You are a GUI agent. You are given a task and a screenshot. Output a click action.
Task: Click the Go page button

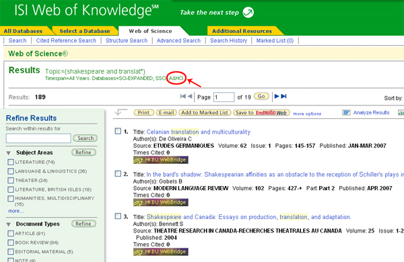(261, 96)
